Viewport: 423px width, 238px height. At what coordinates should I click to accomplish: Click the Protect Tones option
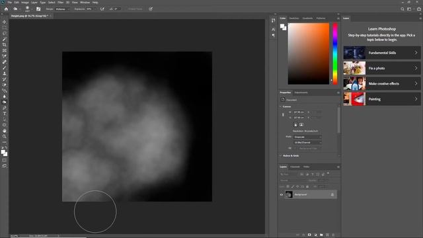pyautogui.click(x=135, y=9)
